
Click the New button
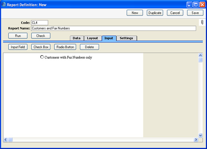tap(135, 13)
